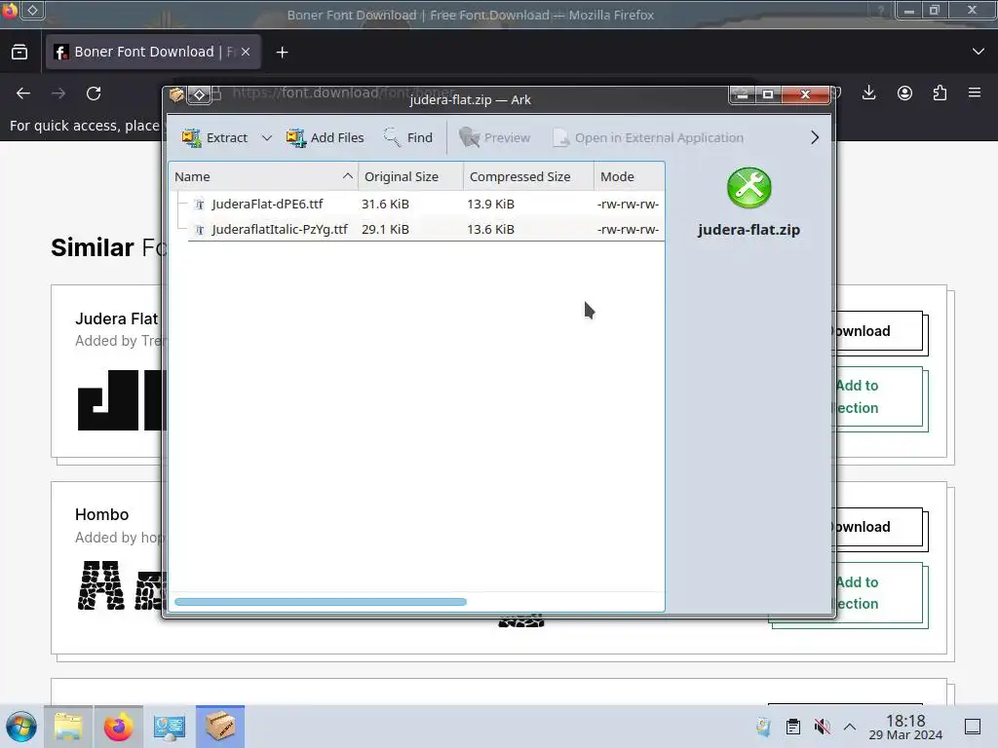
Task: Sort by the Name column header
Action: tap(263, 177)
